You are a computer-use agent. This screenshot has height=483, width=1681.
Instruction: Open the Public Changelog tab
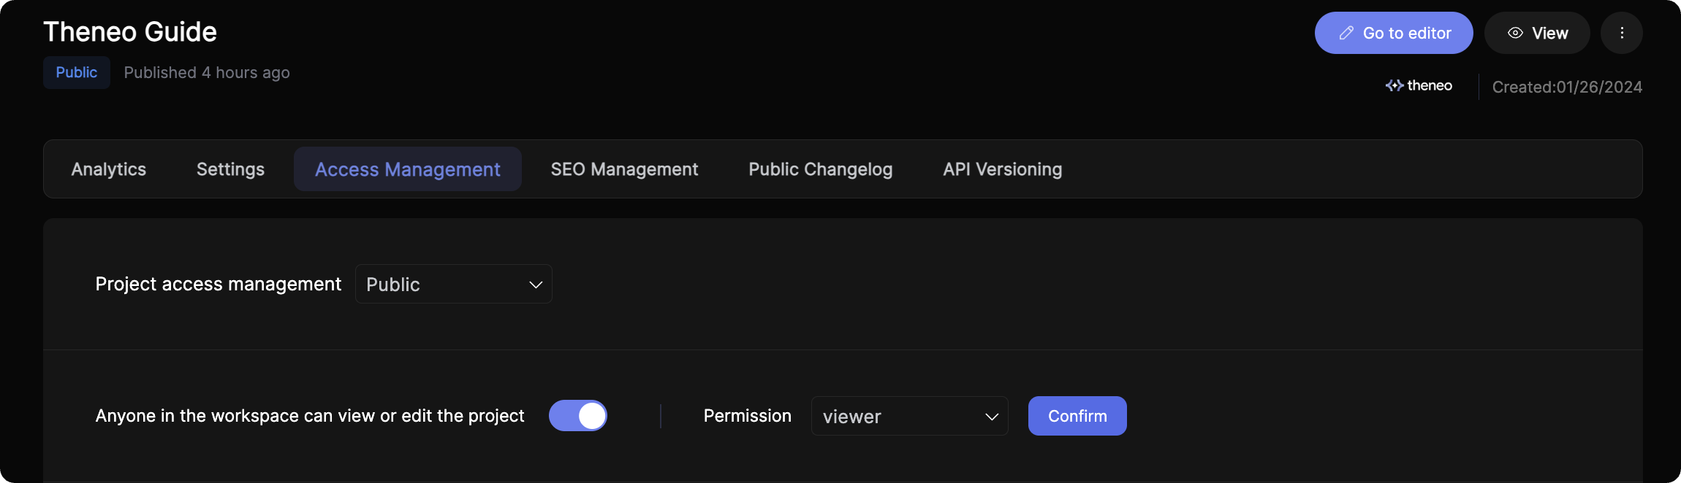click(x=820, y=169)
